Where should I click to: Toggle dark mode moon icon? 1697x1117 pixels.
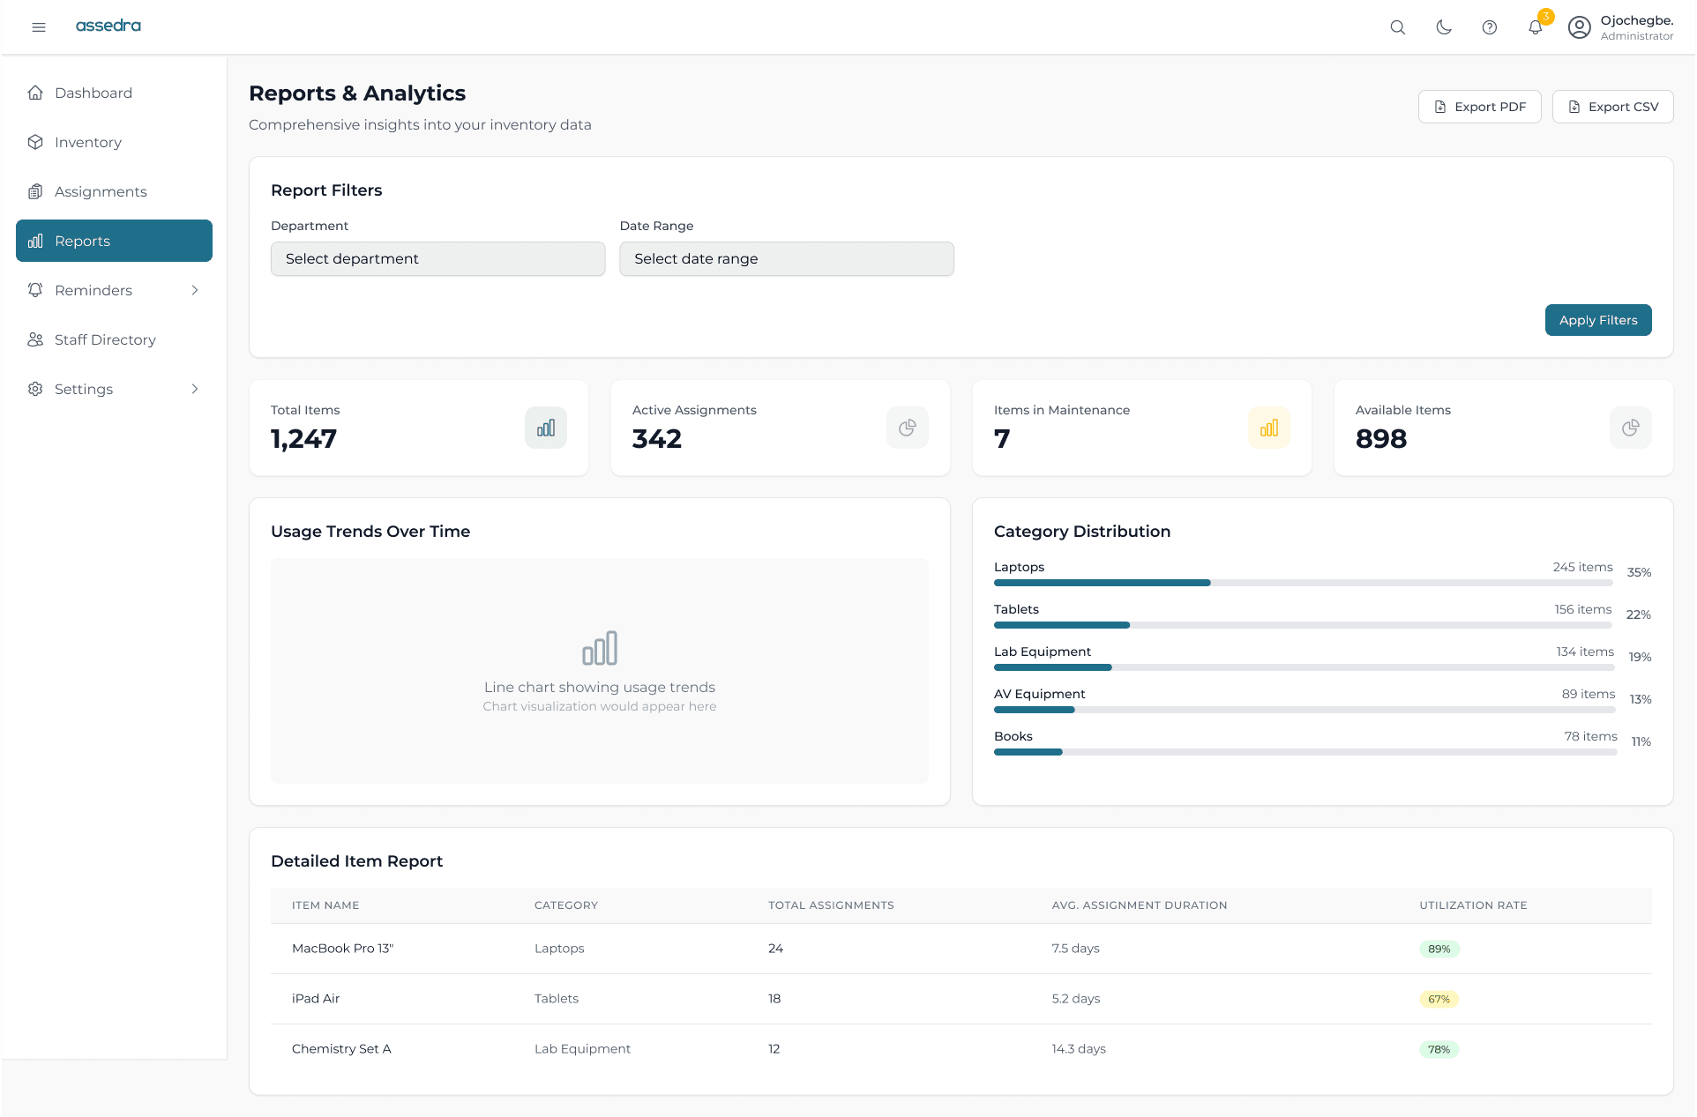pos(1444,27)
